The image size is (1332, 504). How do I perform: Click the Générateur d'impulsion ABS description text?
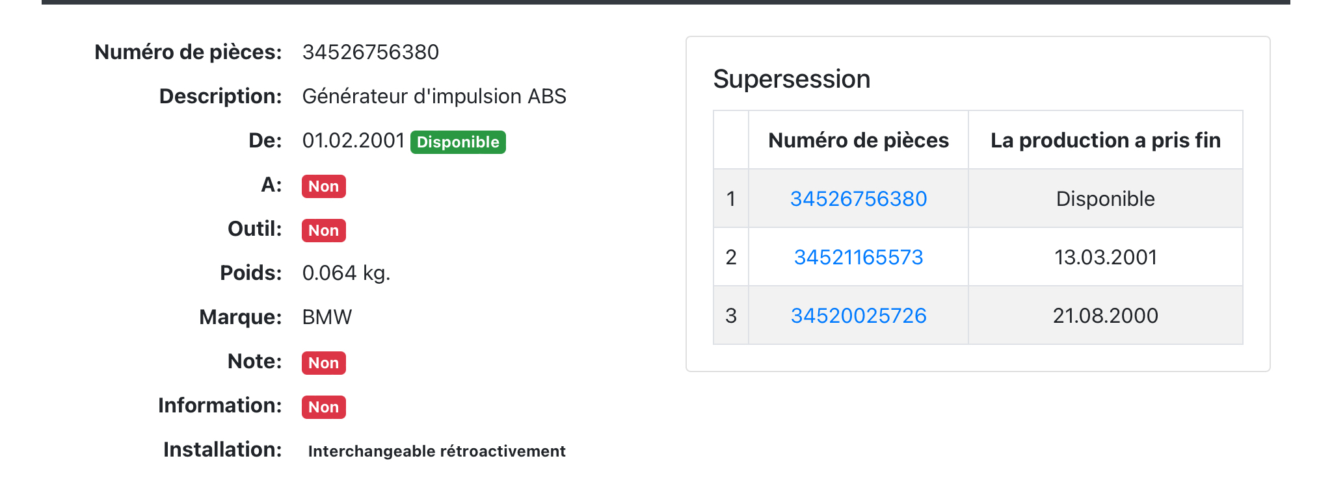434,96
